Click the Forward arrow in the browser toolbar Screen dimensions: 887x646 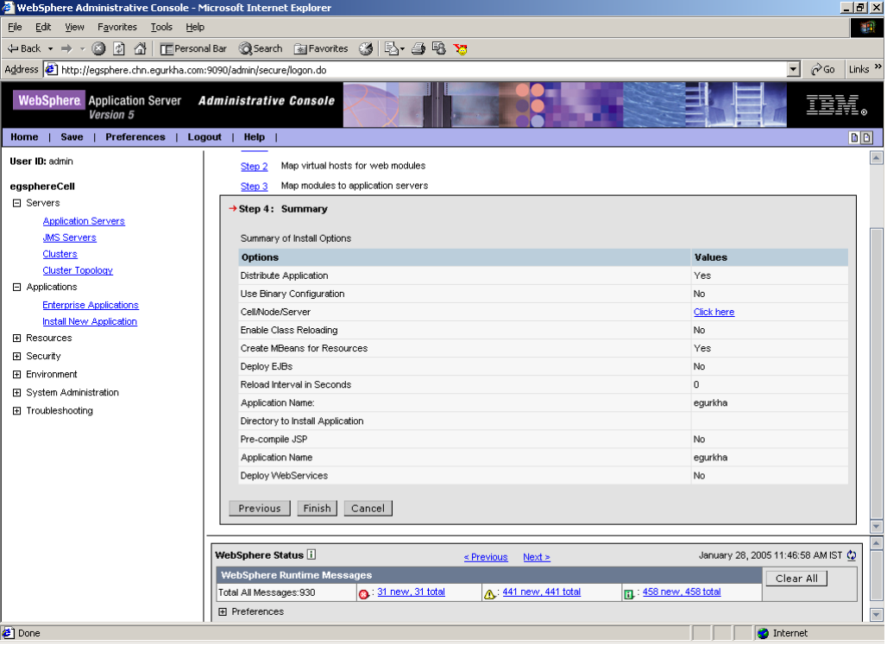coord(66,48)
